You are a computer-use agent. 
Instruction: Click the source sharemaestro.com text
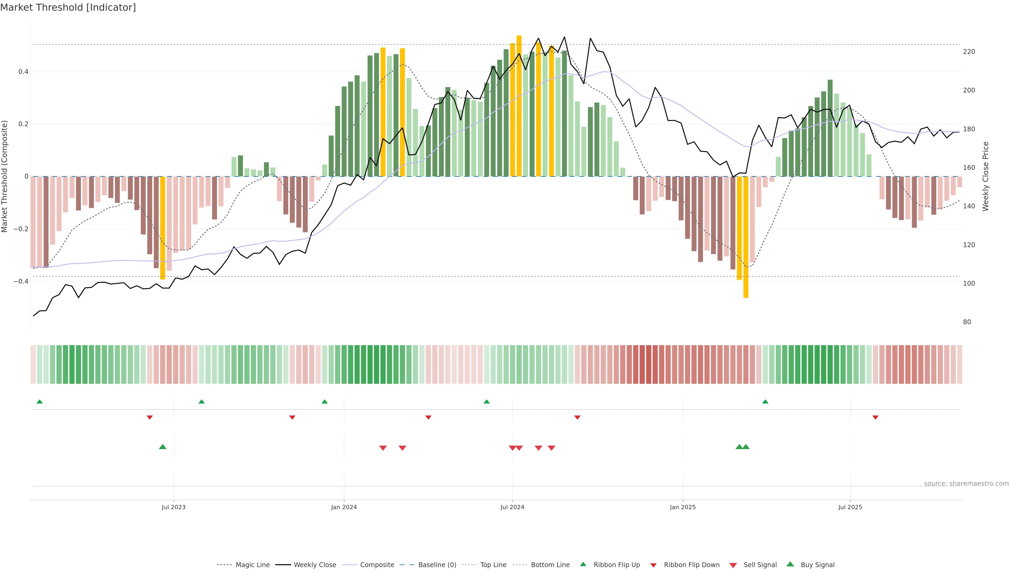(x=966, y=484)
